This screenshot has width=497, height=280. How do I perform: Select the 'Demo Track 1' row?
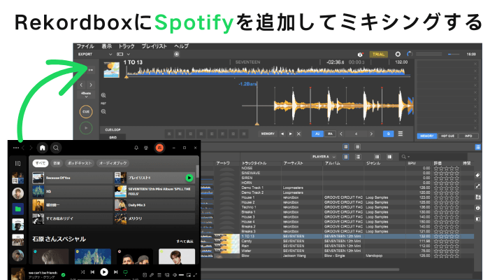coord(338,188)
